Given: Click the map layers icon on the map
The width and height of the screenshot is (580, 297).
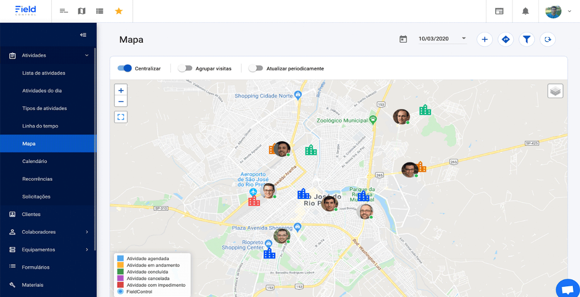Looking at the screenshot, I should [x=555, y=90].
